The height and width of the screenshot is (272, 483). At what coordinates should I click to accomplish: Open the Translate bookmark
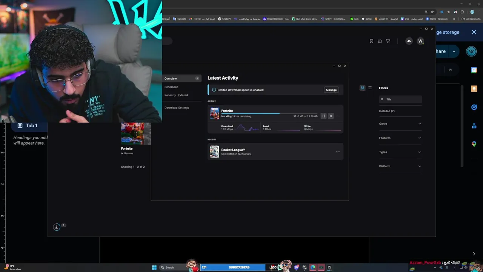pos(179,19)
